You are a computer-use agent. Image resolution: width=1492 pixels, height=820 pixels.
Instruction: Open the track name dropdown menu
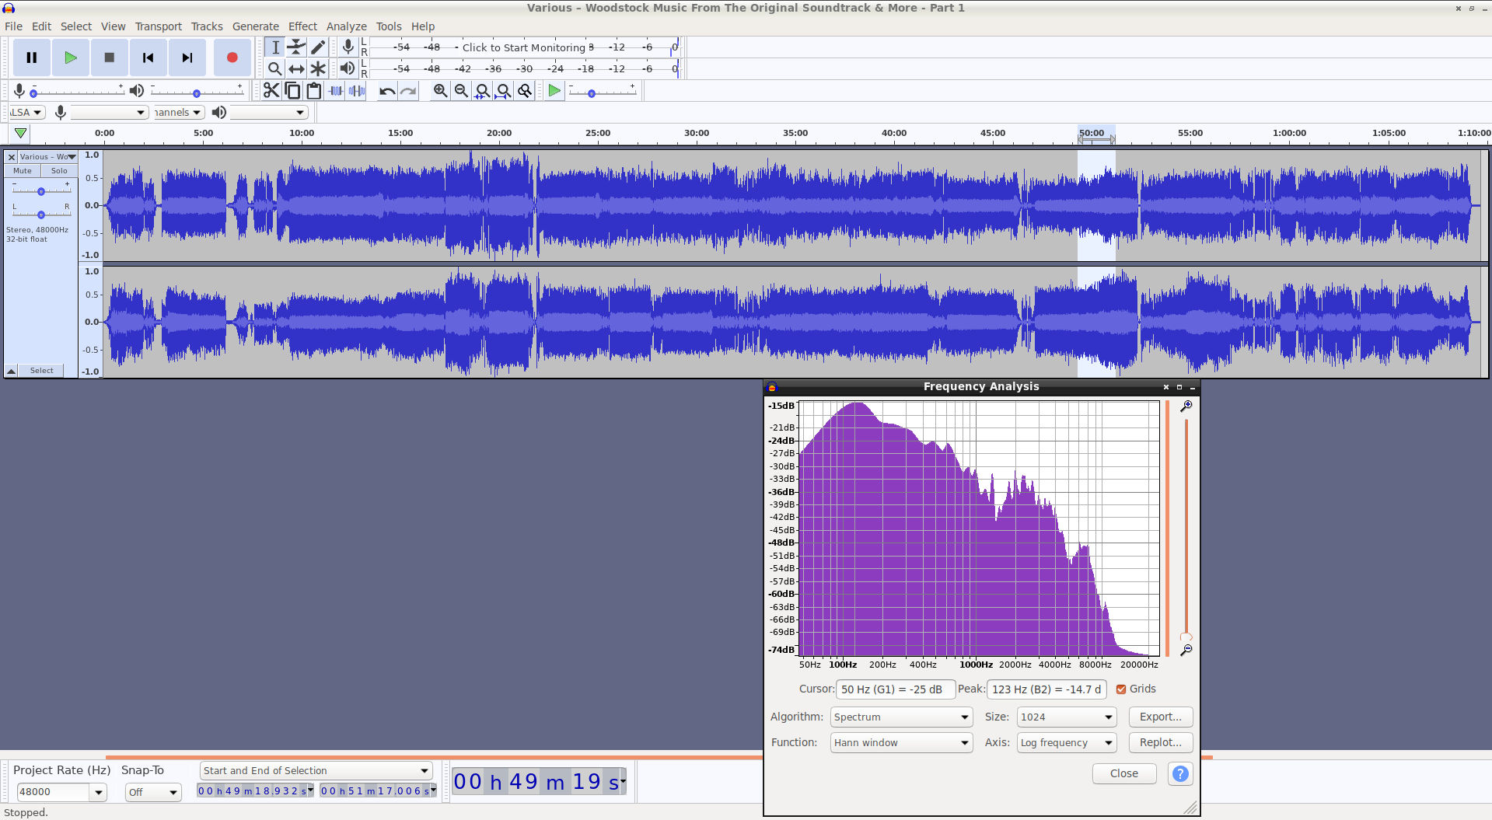(x=47, y=157)
